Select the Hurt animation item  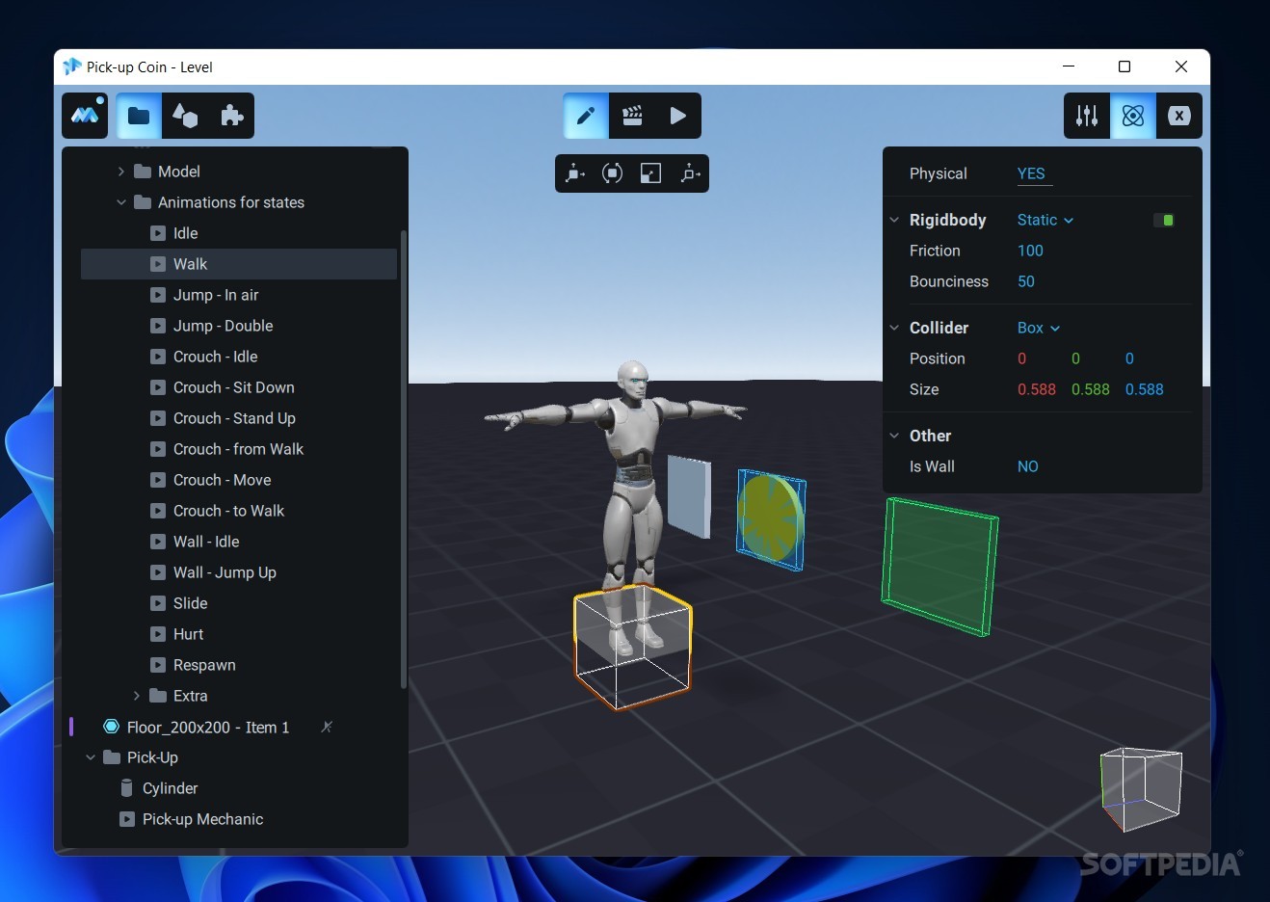tap(239, 634)
